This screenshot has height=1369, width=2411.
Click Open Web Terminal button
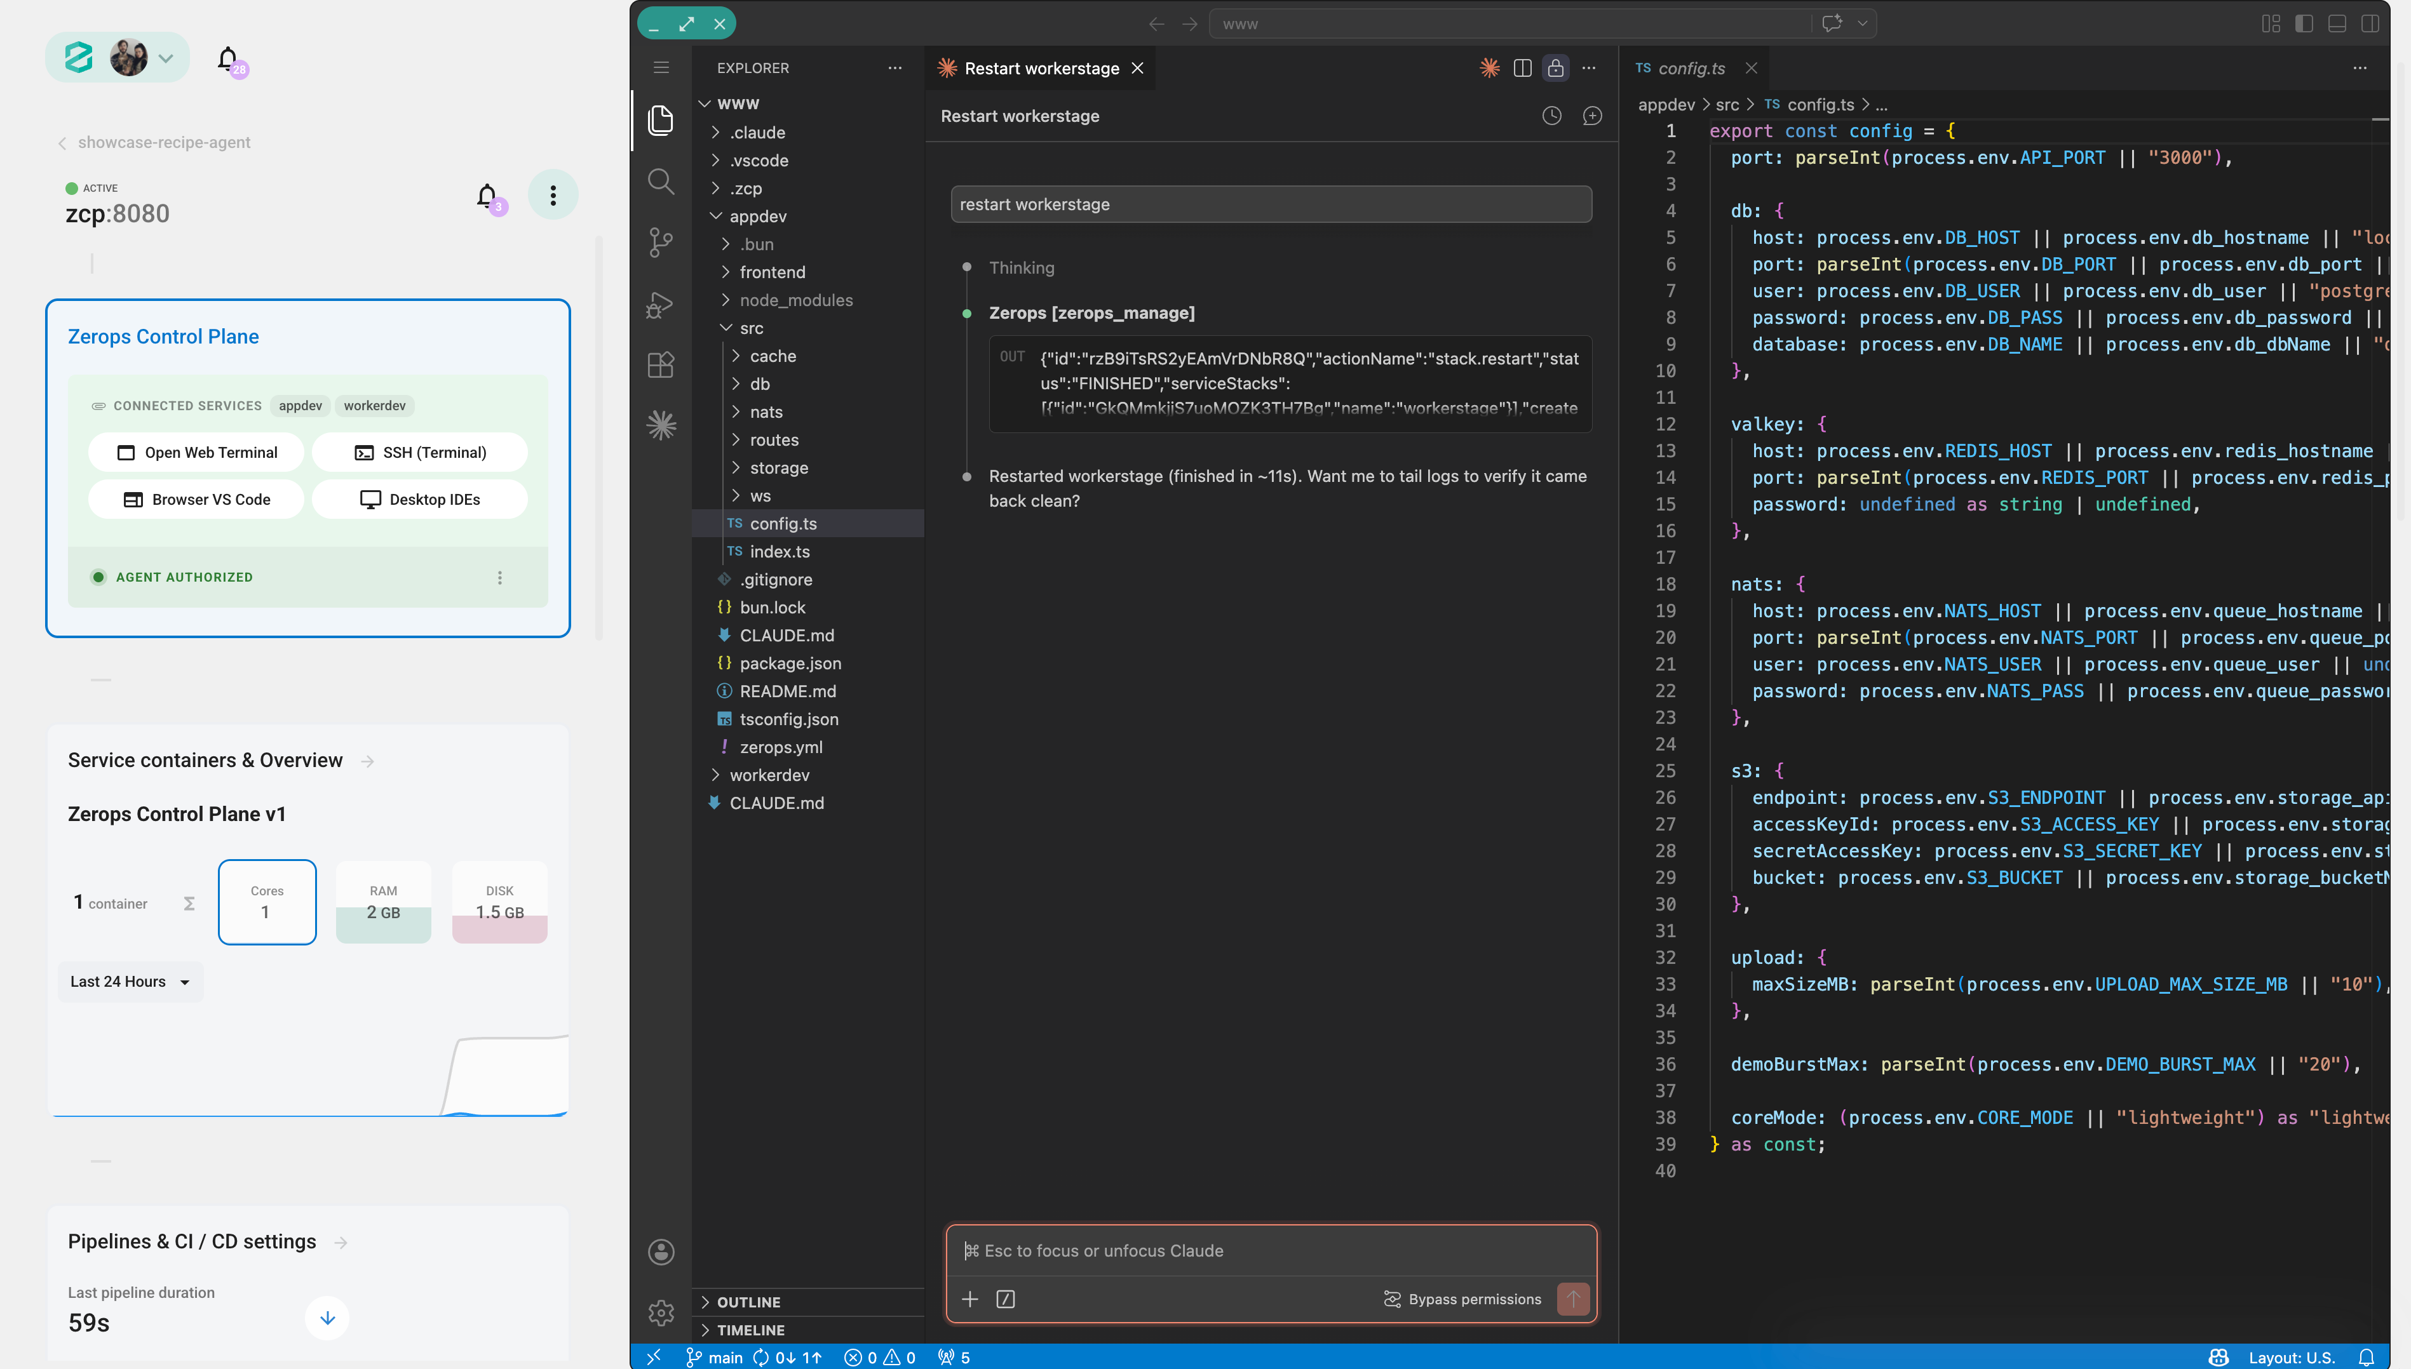[196, 452]
